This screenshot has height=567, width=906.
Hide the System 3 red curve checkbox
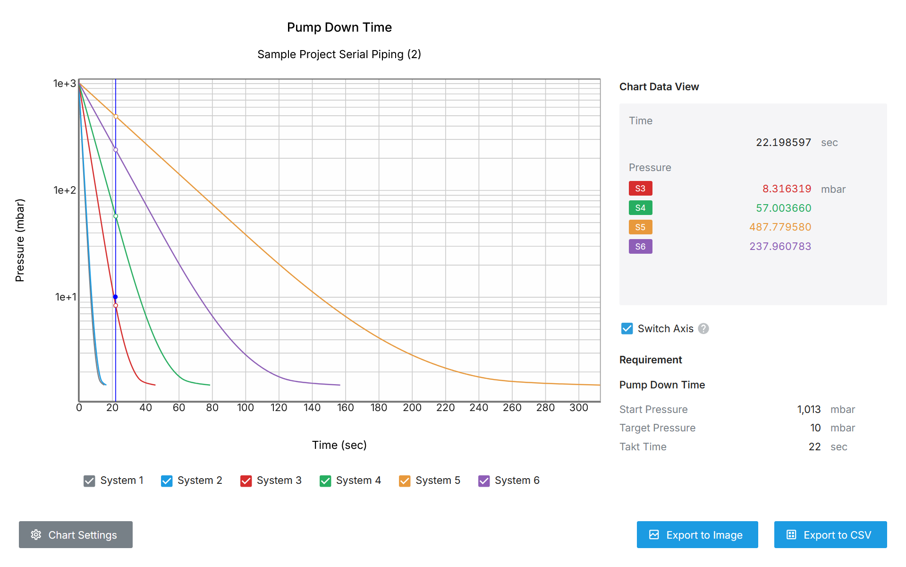[x=246, y=481]
